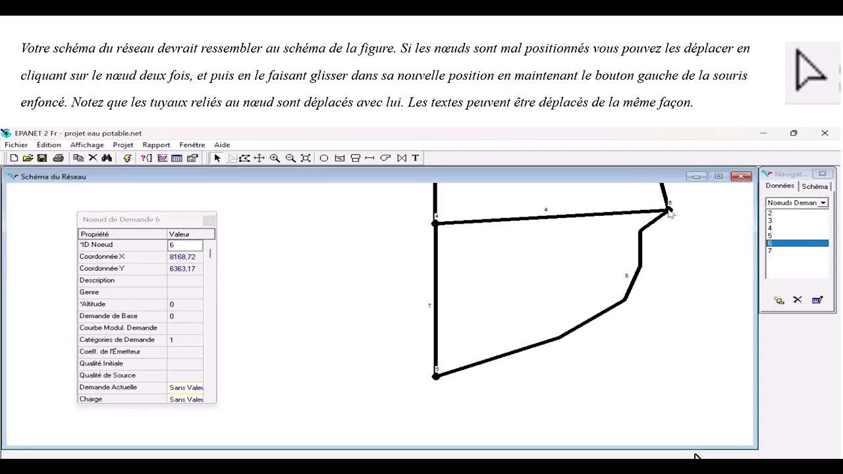Click the Description property row
Screen dimensions: 843x474
click(140, 280)
